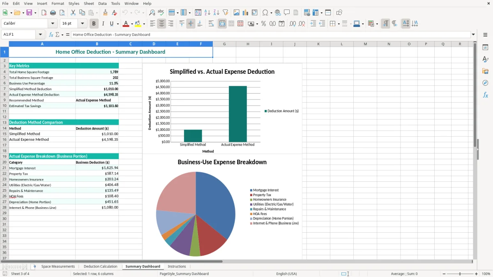Toggle Center Horizontally alignment
Viewport: 493px width, 277px height.
pos(161,24)
